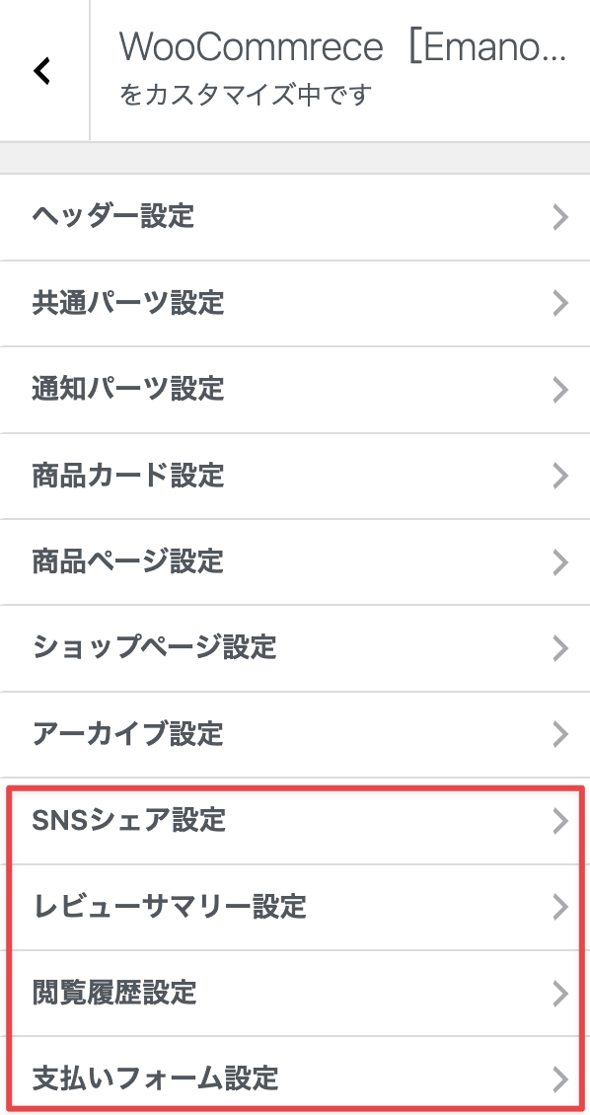Expand 支払いフォーム設定 via its chevron
590x1115 pixels.
(x=560, y=1078)
